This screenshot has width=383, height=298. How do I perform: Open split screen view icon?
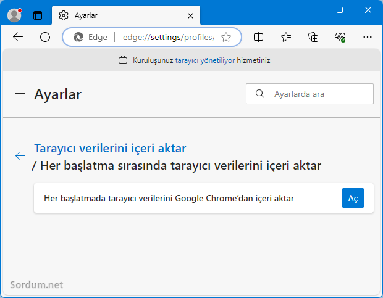click(259, 37)
